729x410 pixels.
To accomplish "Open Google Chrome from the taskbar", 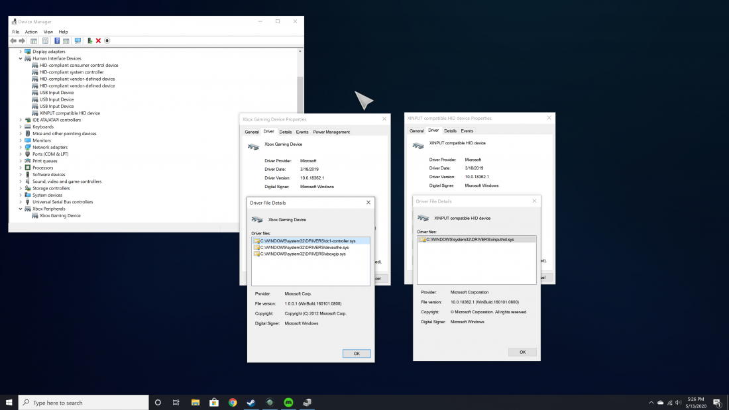I will 233,403.
